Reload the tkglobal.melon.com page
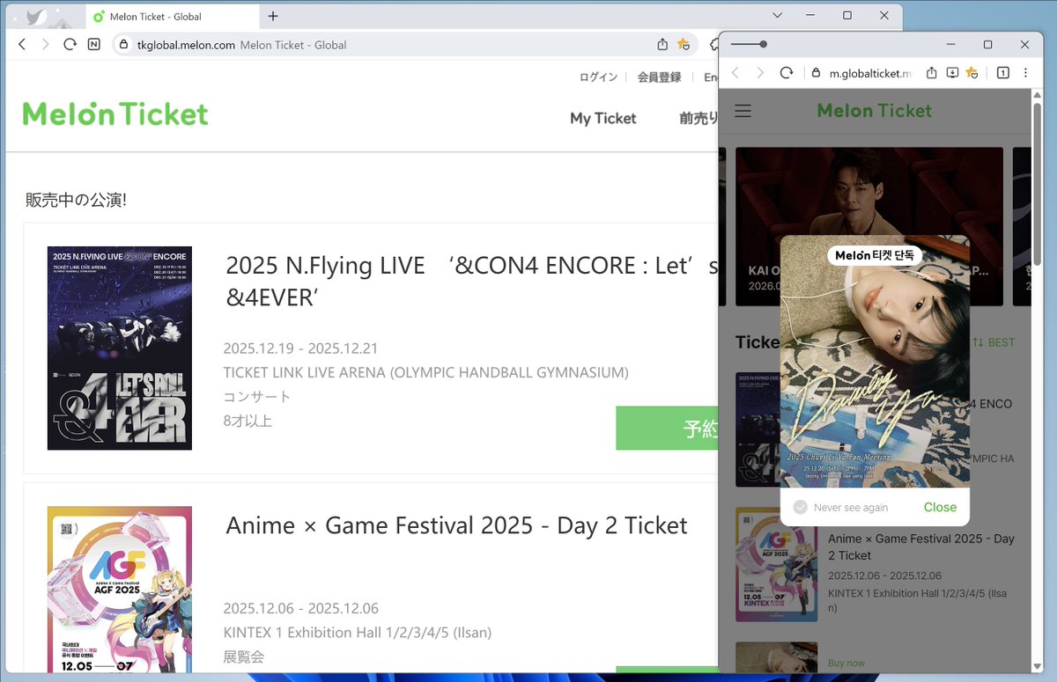 point(70,44)
